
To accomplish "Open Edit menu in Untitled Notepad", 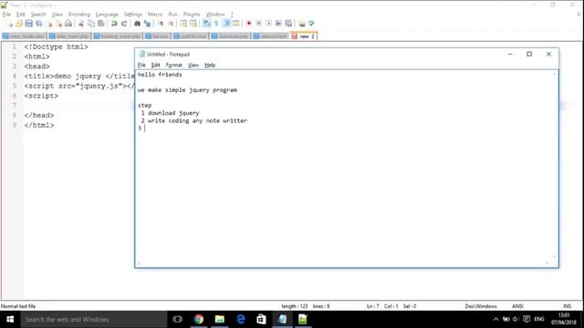I will (x=155, y=65).
